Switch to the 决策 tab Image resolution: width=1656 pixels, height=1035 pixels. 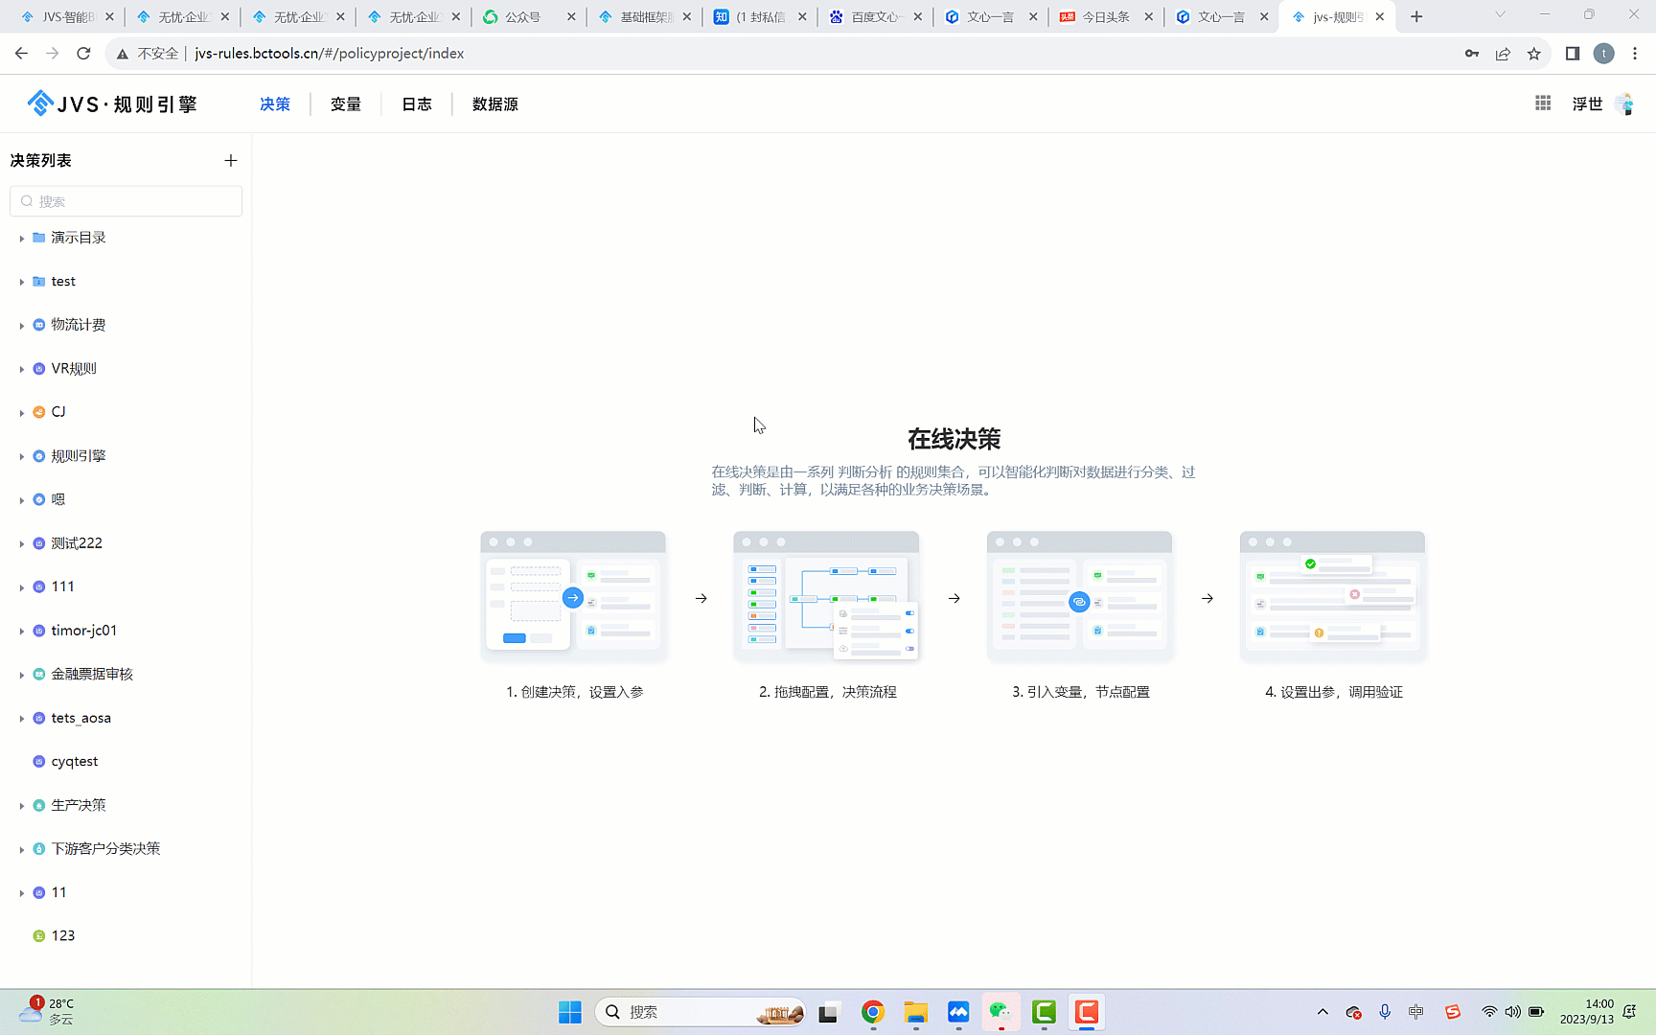tap(275, 103)
